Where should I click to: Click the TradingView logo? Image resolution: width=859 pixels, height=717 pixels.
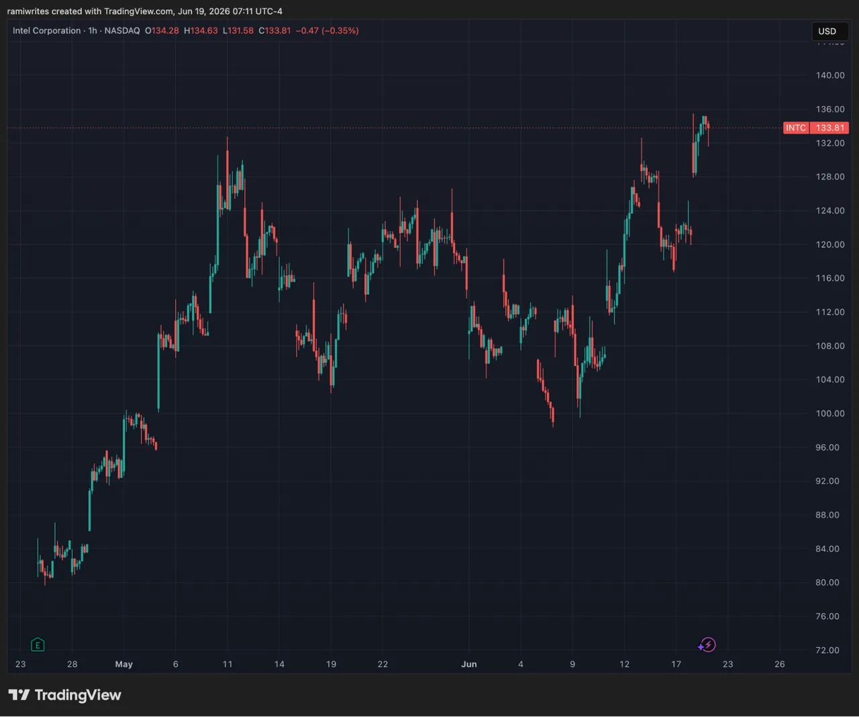tap(65, 695)
